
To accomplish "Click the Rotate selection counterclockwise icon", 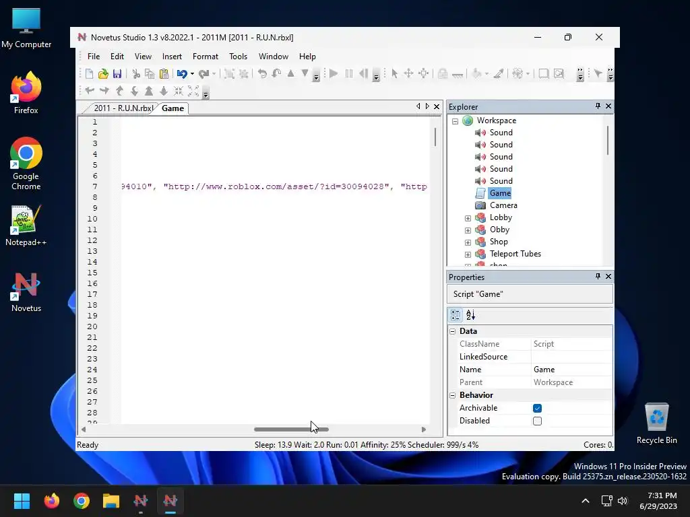I will [x=262, y=74].
